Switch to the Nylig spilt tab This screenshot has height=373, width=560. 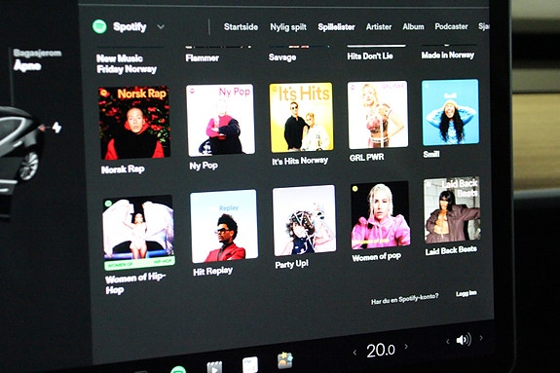click(288, 27)
